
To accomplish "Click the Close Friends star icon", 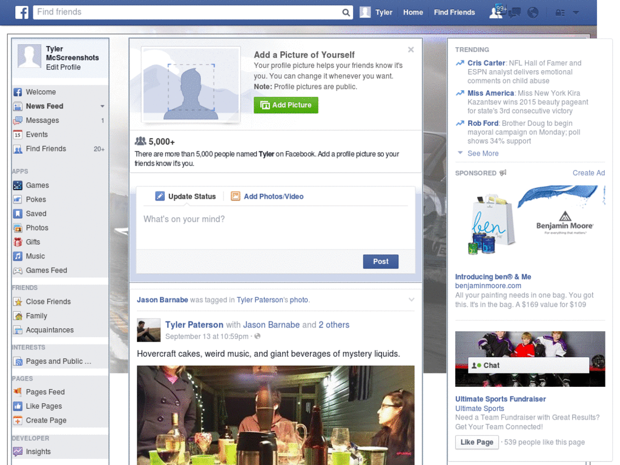I will (18, 302).
